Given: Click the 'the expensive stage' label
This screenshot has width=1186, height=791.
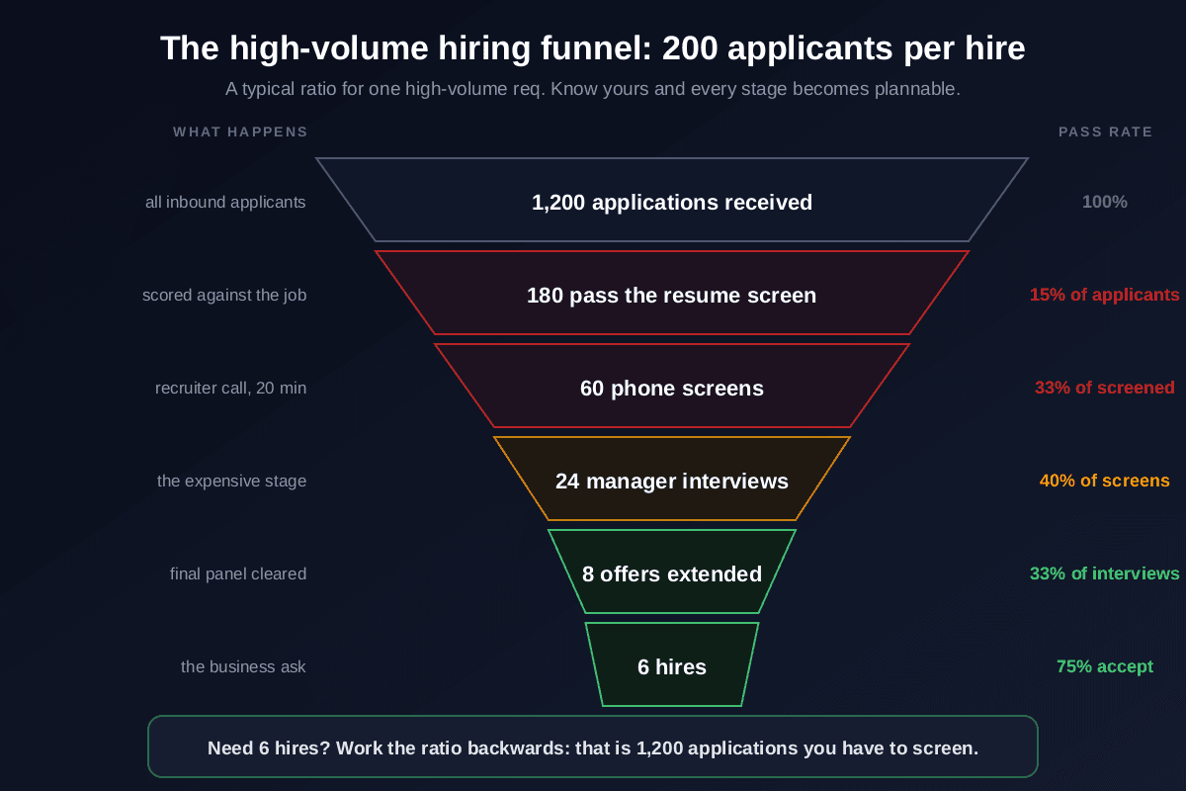Looking at the screenshot, I should tap(231, 481).
